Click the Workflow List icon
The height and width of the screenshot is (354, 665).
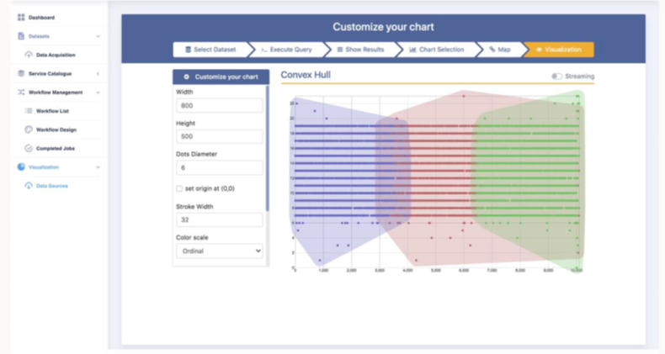coord(29,110)
